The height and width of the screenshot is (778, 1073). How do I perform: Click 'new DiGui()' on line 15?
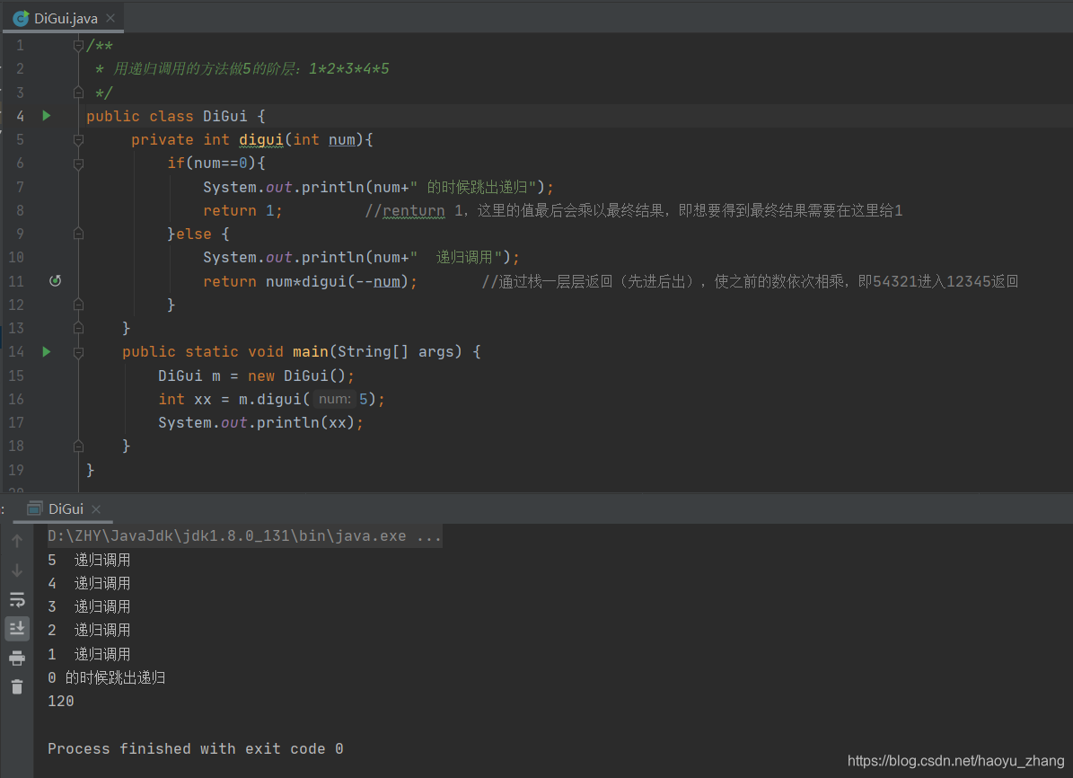[296, 376]
